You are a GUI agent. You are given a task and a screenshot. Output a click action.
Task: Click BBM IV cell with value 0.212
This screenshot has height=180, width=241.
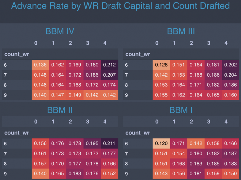(109, 65)
